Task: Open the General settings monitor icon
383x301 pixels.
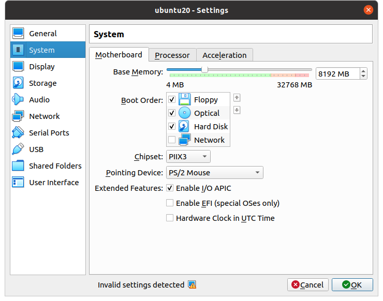Action: 18,33
